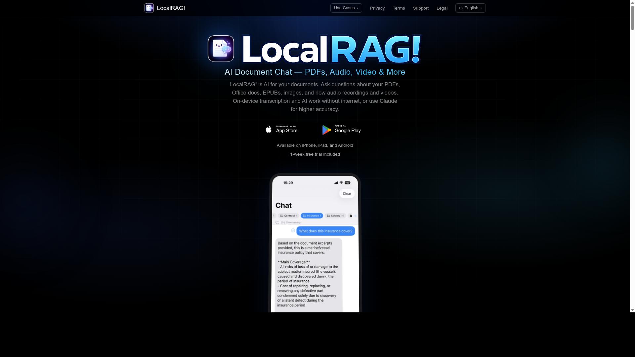Click the check icon beside the question bubble
635x357 pixels.
pyautogui.click(x=293, y=230)
